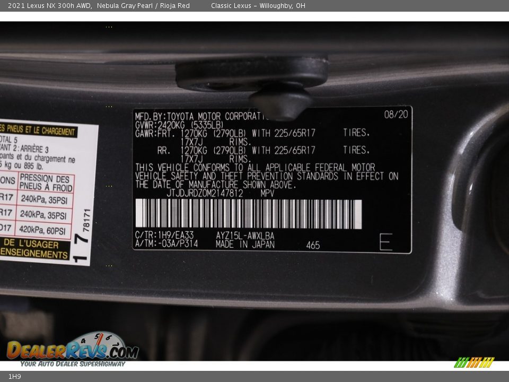The width and height of the screenshot is (509, 382).
Task: Click the barcode on the black label
Action: tap(249, 214)
